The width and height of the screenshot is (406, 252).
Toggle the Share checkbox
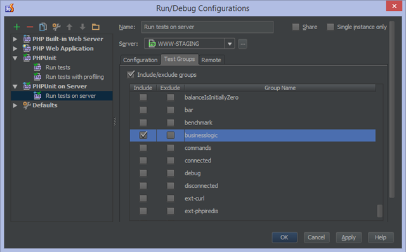296,27
